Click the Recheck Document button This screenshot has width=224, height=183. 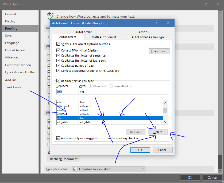tap(64, 159)
